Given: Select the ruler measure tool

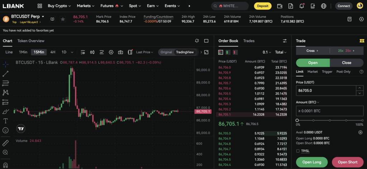Looking at the screenshot, I should [6, 143].
